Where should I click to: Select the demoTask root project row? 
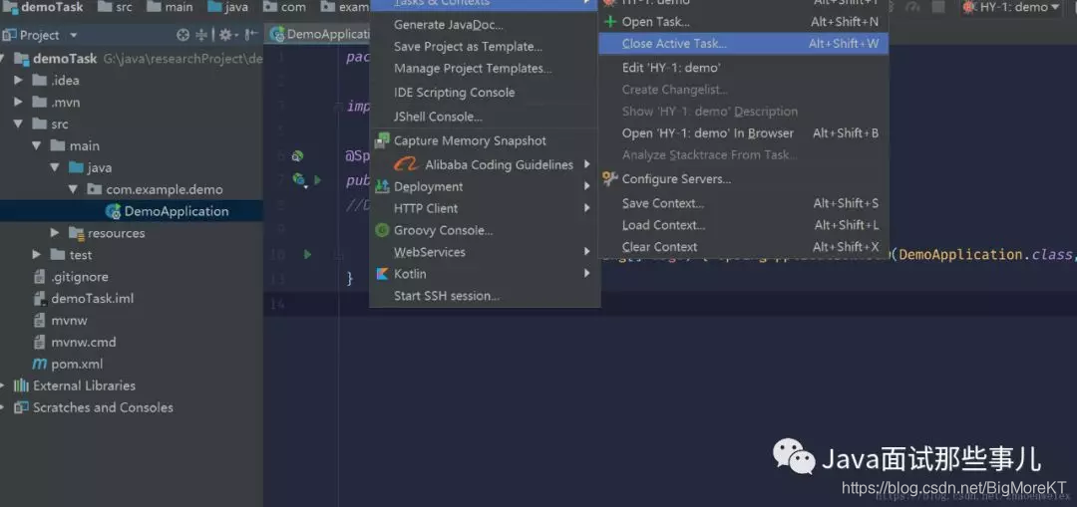click(x=132, y=59)
